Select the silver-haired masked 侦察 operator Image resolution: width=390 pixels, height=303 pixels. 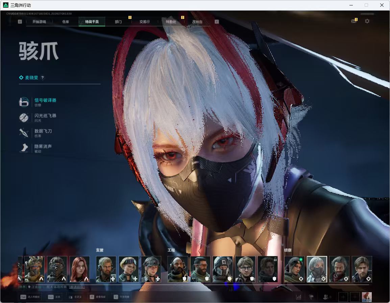point(317,269)
